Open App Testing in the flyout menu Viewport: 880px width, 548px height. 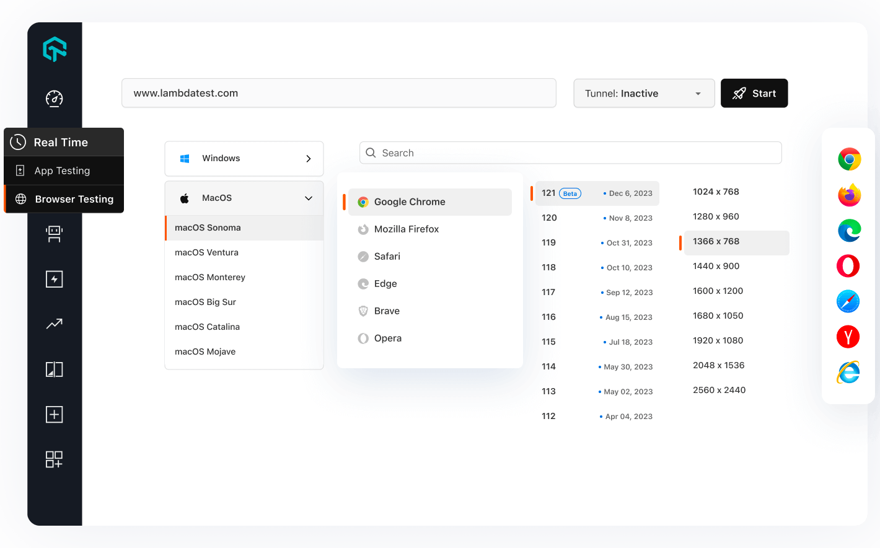click(64, 170)
